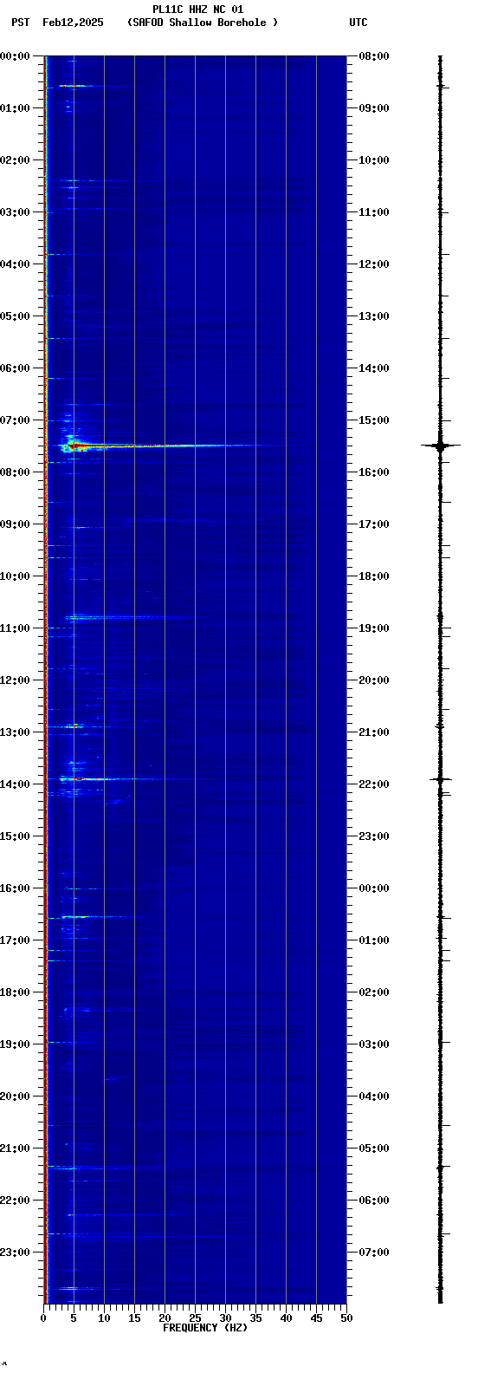
Task: Click the 45 Hz frequency axis tick label
Action: 316,1318
